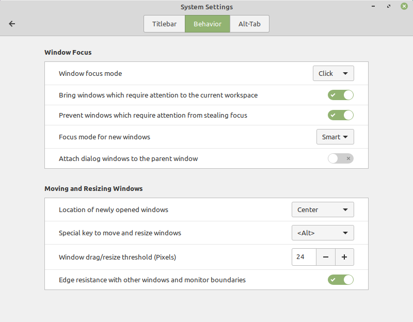The height and width of the screenshot is (322, 413).
Task: Maximize the System Settings window
Action: tap(389, 6)
